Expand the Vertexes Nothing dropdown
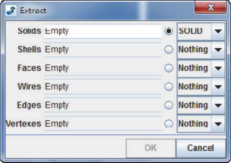The width and height of the screenshot is (231, 163). coord(218,124)
